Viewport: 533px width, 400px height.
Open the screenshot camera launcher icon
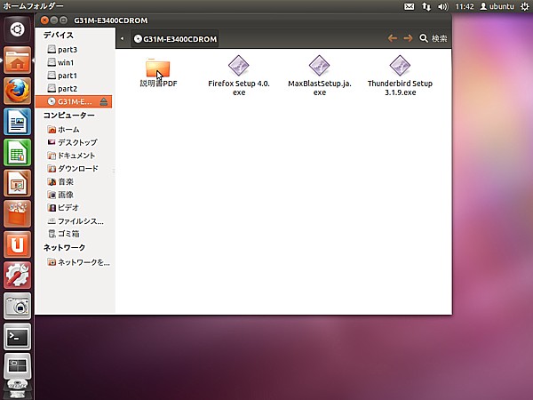tap(17, 306)
